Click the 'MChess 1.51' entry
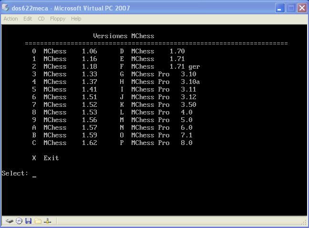The height and width of the screenshot is (228, 309). point(65,97)
